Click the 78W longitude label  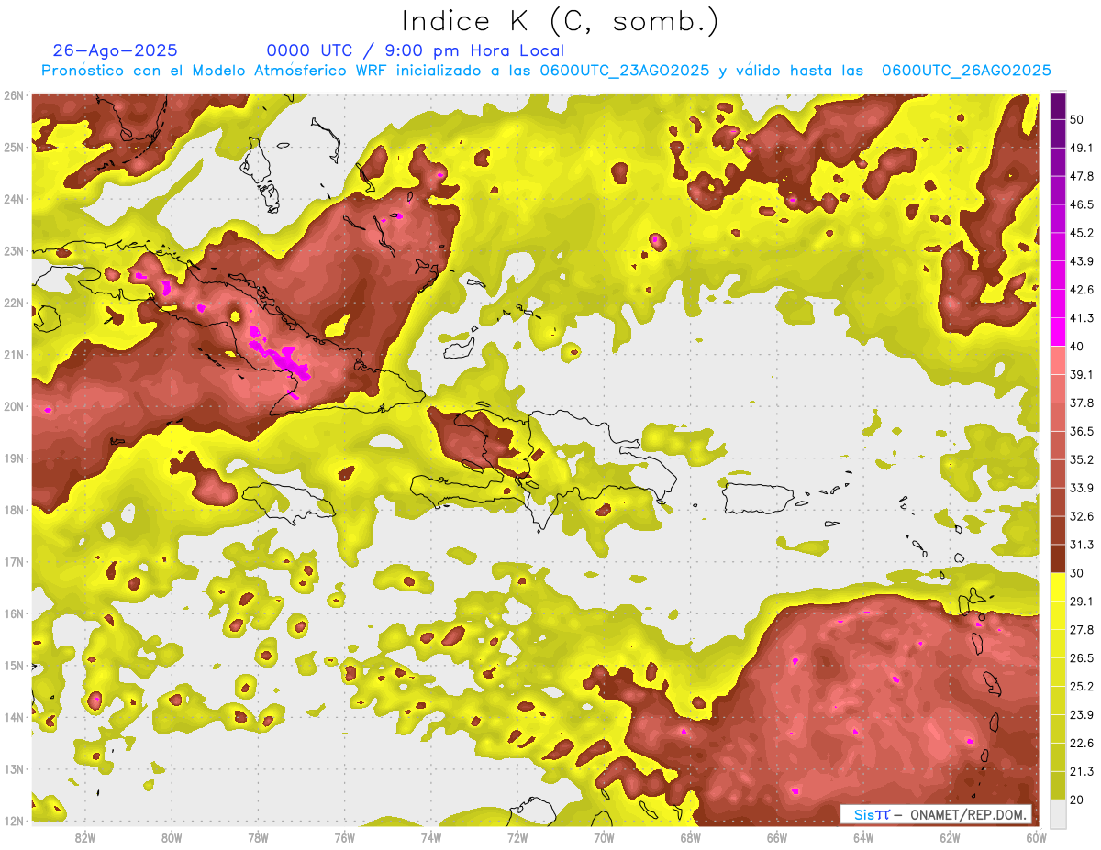pos(258,838)
